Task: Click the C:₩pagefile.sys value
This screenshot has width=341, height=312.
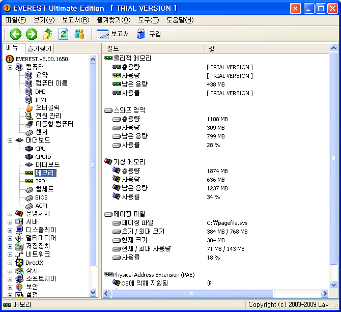Action: [x=227, y=223]
